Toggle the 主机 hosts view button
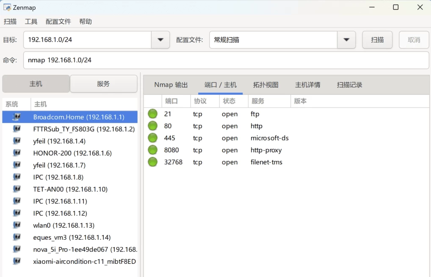Image resolution: width=431 pixels, height=277 pixels. [x=36, y=84]
